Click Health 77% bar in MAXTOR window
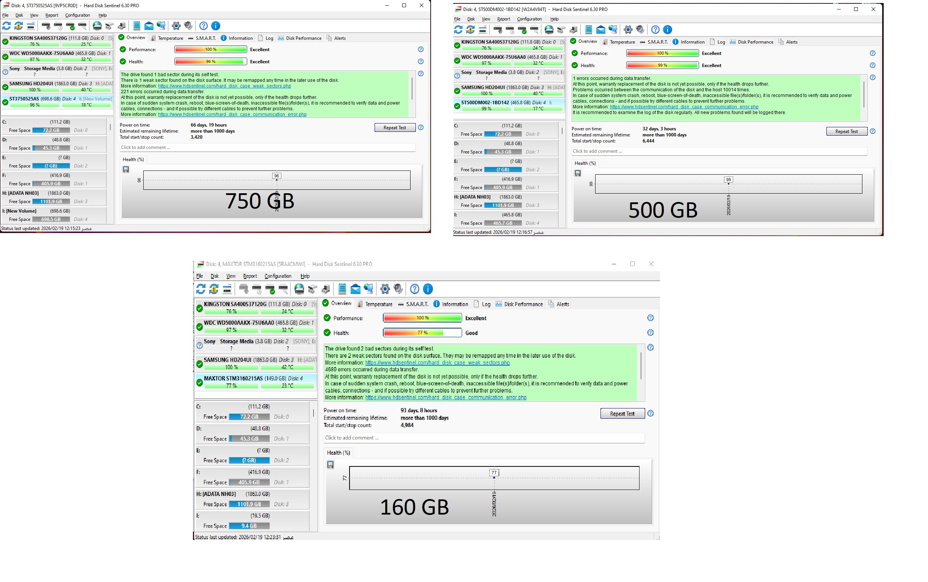 pyautogui.click(x=422, y=333)
